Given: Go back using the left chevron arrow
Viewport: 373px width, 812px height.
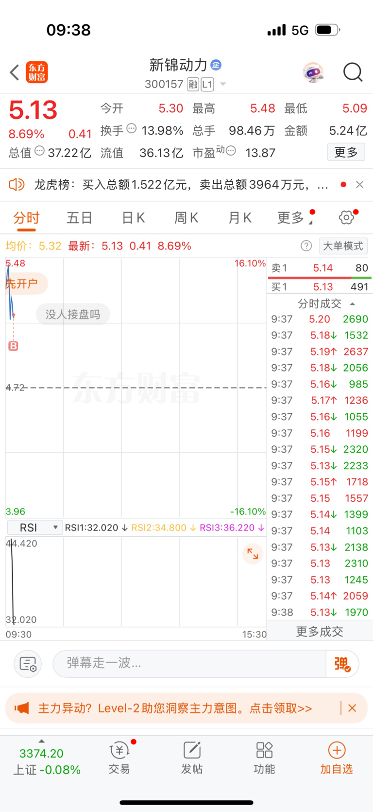Looking at the screenshot, I should (15, 72).
